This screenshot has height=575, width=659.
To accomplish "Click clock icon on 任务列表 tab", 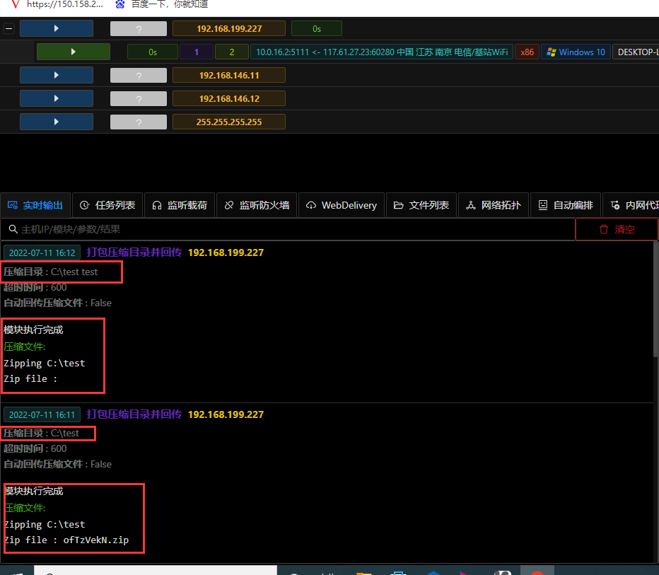I will click(84, 205).
